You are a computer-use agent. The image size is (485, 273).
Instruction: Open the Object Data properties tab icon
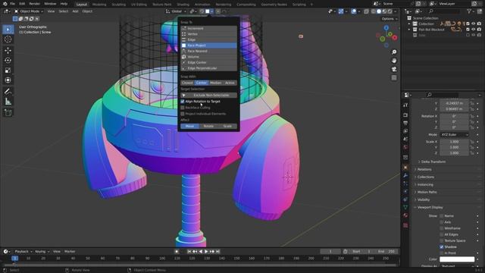(x=405, y=207)
